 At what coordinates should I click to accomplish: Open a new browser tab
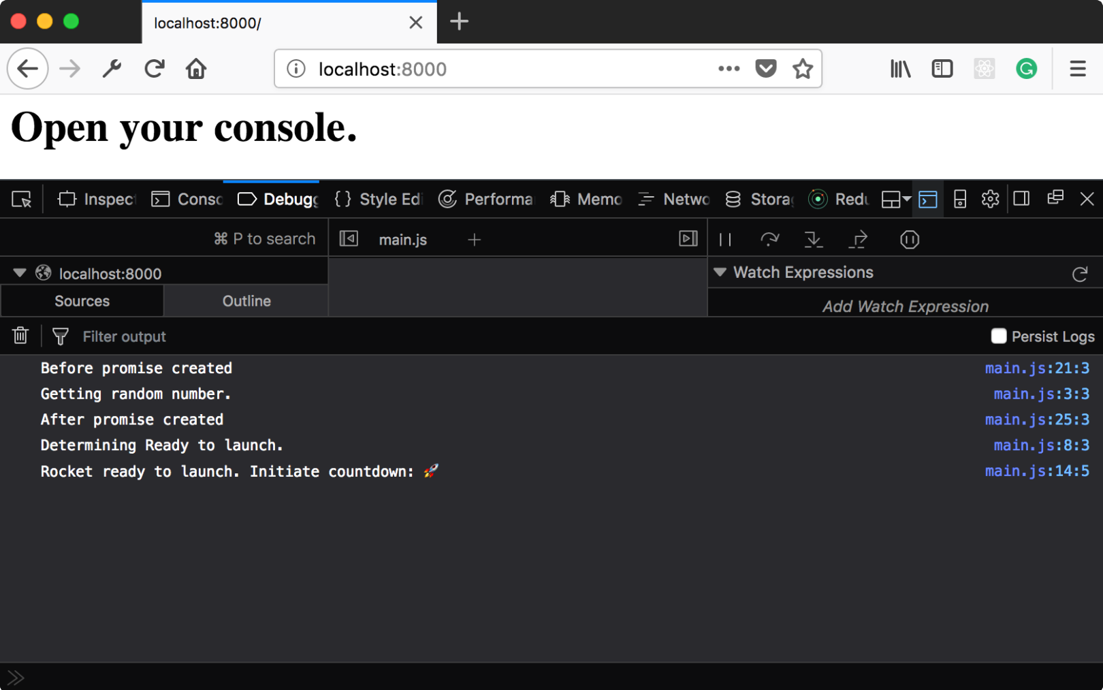pyautogui.click(x=460, y=22)
